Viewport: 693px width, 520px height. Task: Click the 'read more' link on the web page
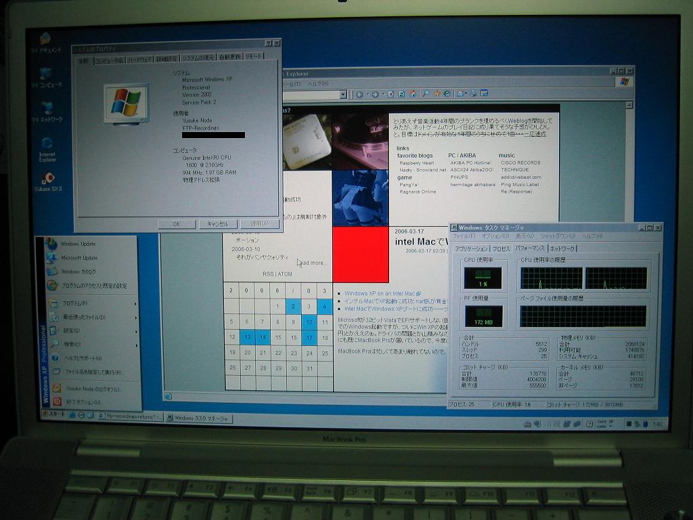click(313, 263)
